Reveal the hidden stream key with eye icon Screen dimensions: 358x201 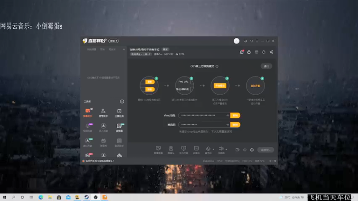pyautogui.click(x=228, y=125)
